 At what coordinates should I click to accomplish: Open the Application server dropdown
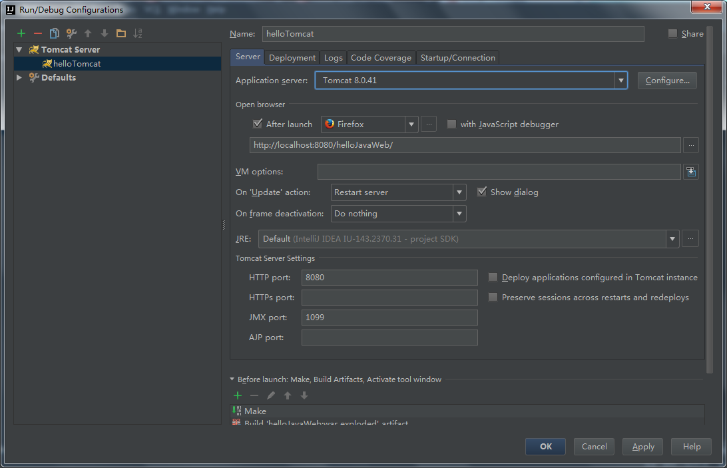tap(621, 81)
